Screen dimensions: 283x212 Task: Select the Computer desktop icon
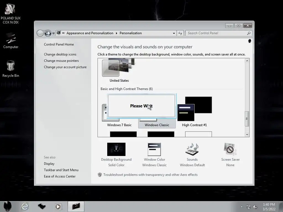[x=11, y=41]
